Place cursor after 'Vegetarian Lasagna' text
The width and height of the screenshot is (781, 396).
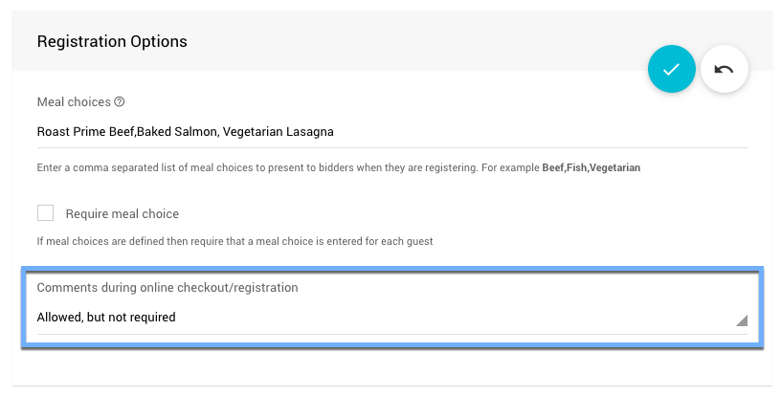(335, 132)
